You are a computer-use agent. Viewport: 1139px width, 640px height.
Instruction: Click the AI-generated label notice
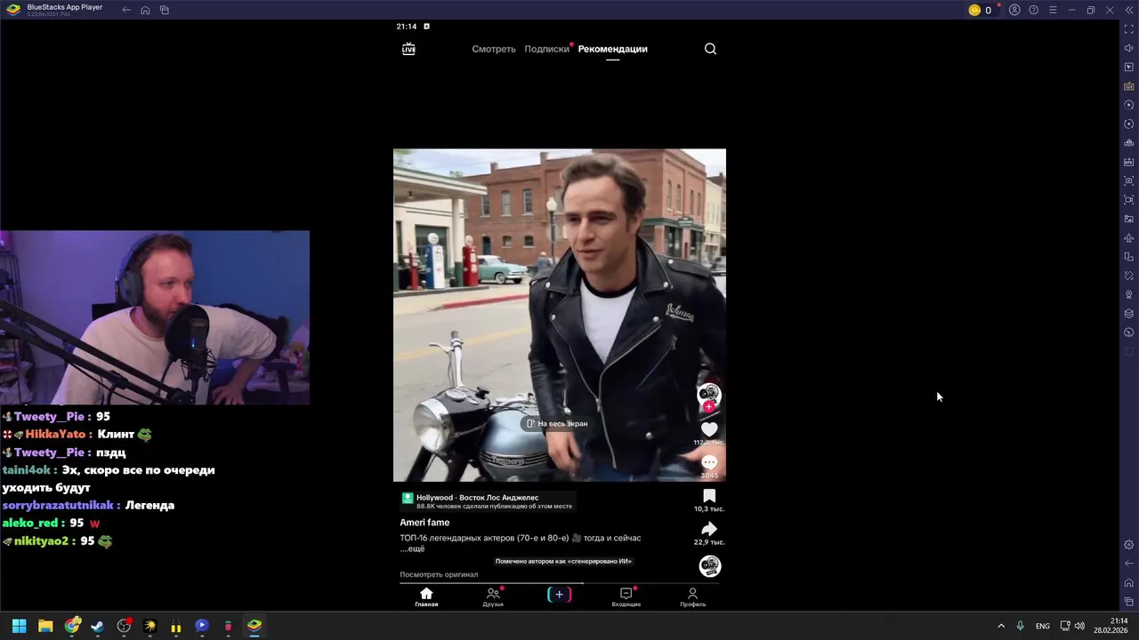pyautogui.click(x=563, y=561)
